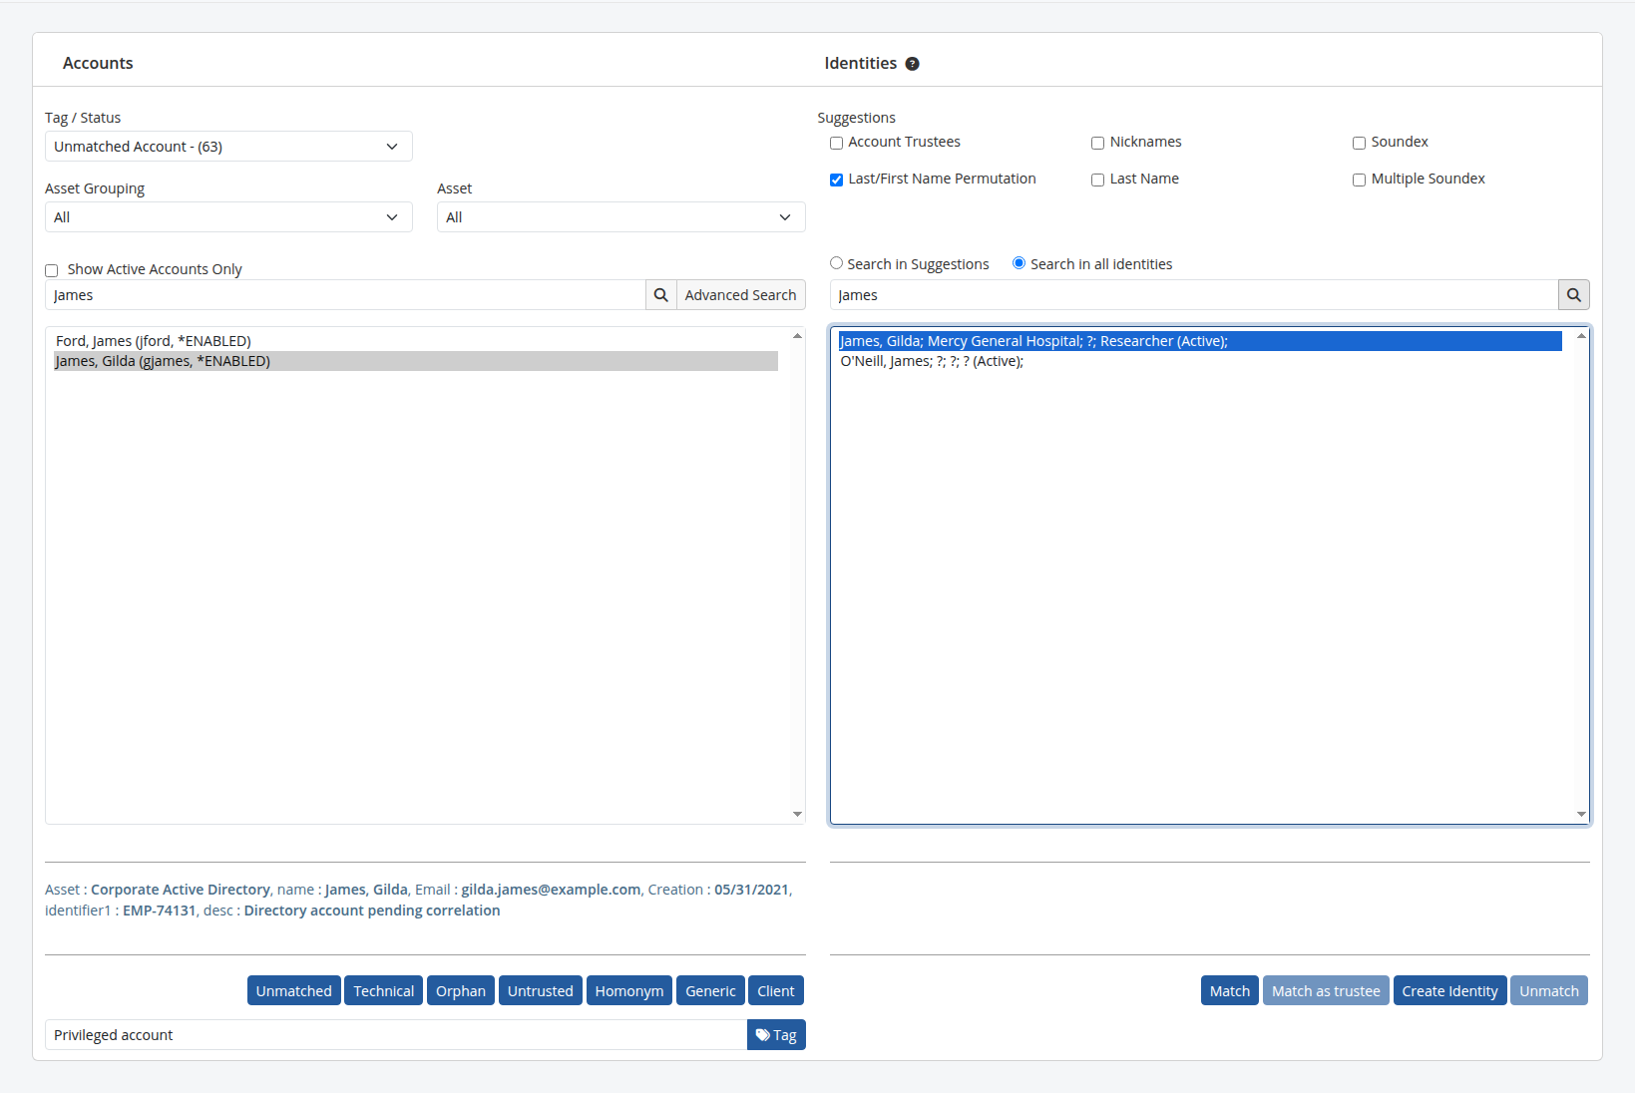Click accounts list scroll-down arrow
The height and width of the screenshot is (1093, 1635).
(x=797, y=814)
